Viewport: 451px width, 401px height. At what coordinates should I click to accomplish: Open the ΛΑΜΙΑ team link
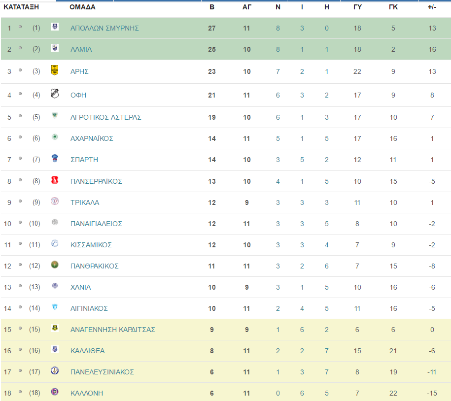point(81,49)
